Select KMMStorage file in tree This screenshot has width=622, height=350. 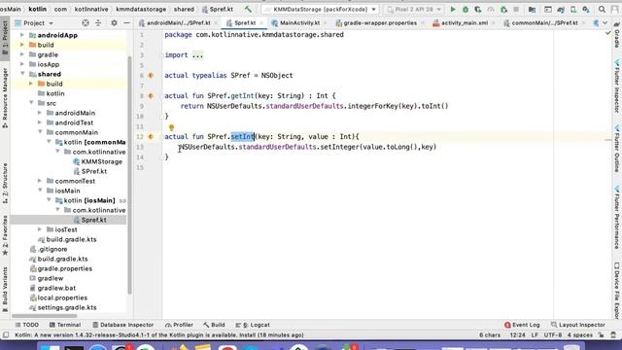click(101, 161)
